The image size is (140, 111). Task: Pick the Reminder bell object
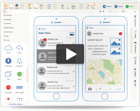pyautogui.click(x=19, y=61)
